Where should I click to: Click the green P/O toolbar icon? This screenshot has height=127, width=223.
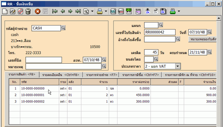(x=129, y=11)
